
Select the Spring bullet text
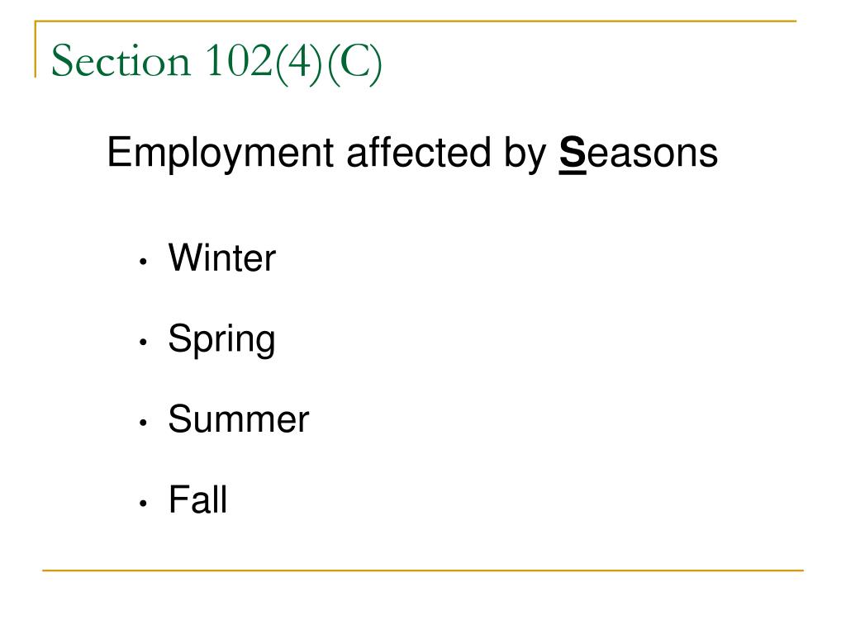221,340
